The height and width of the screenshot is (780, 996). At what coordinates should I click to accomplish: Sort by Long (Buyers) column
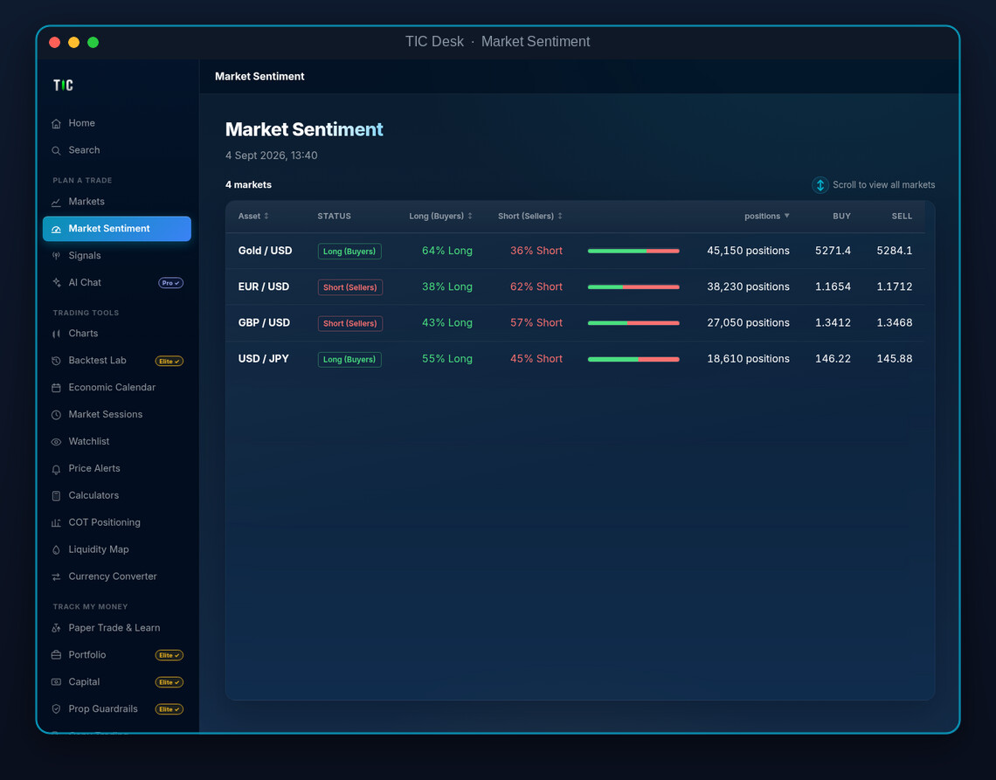(440, 216)
